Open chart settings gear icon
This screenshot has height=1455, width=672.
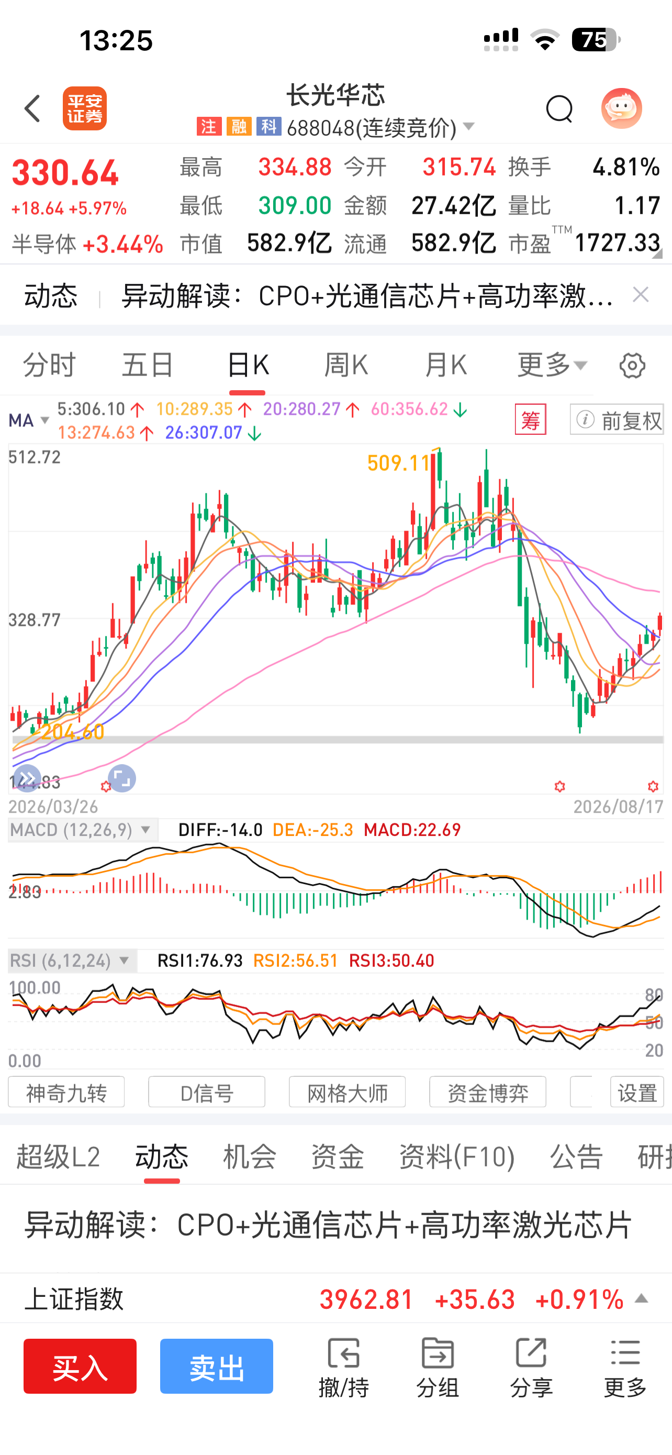632,366
